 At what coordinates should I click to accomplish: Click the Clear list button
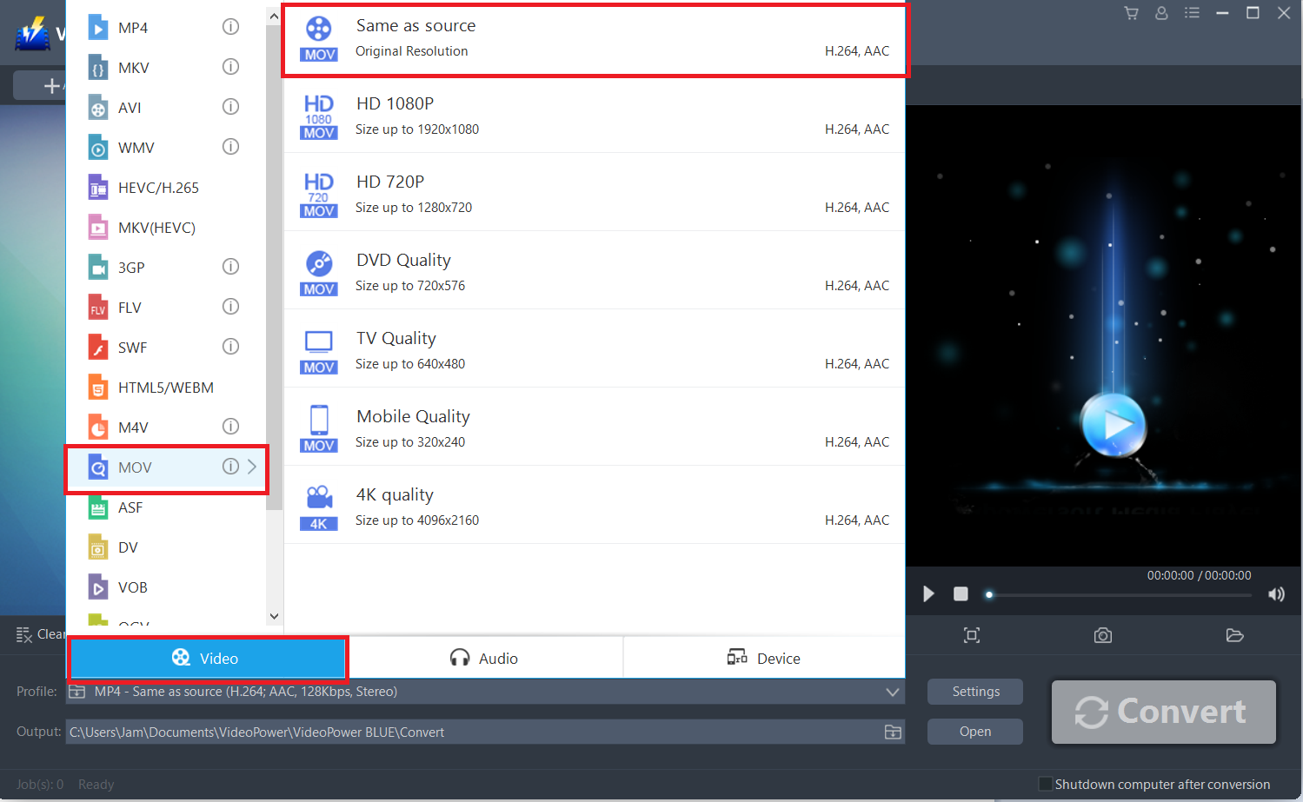[40, 634]
